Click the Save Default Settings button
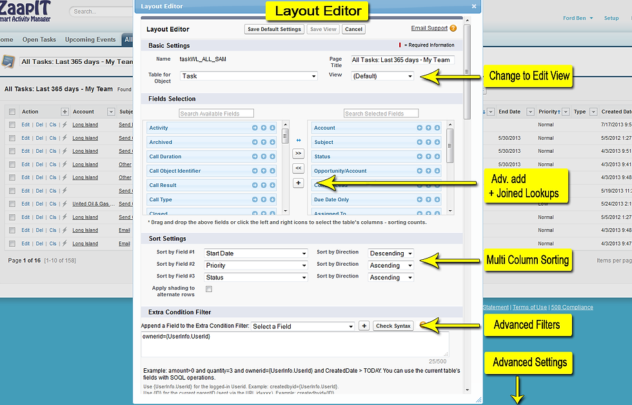 pos(274,29)
